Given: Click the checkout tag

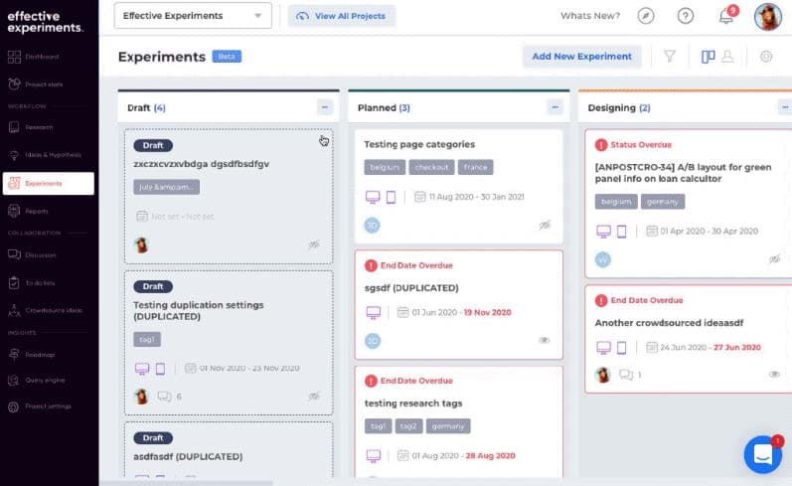Looking at the screenshot, I should 431,167.
